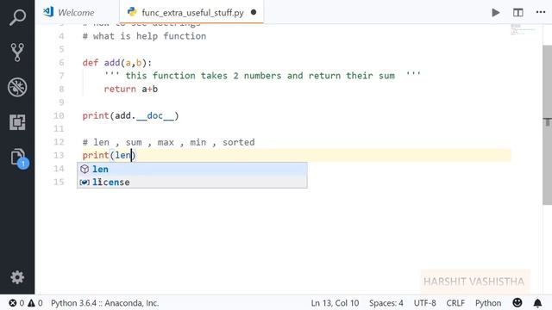Select the func_extra_useful_stuff.py tab
This screenshot has width=552, height=310.
coord(192,13)
